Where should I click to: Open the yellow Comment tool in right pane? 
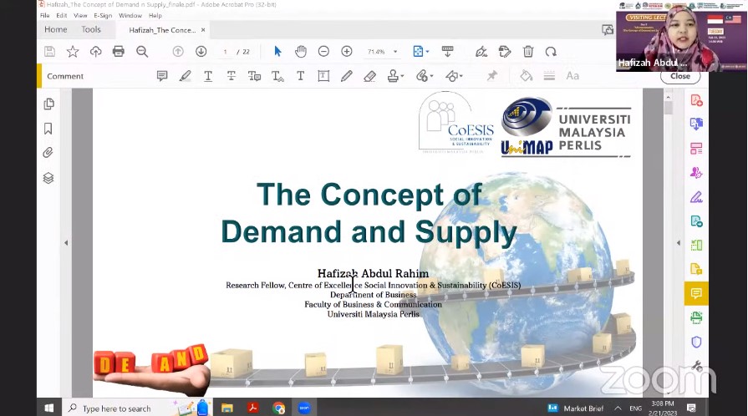pyautogui.click(x=696, y=293)
